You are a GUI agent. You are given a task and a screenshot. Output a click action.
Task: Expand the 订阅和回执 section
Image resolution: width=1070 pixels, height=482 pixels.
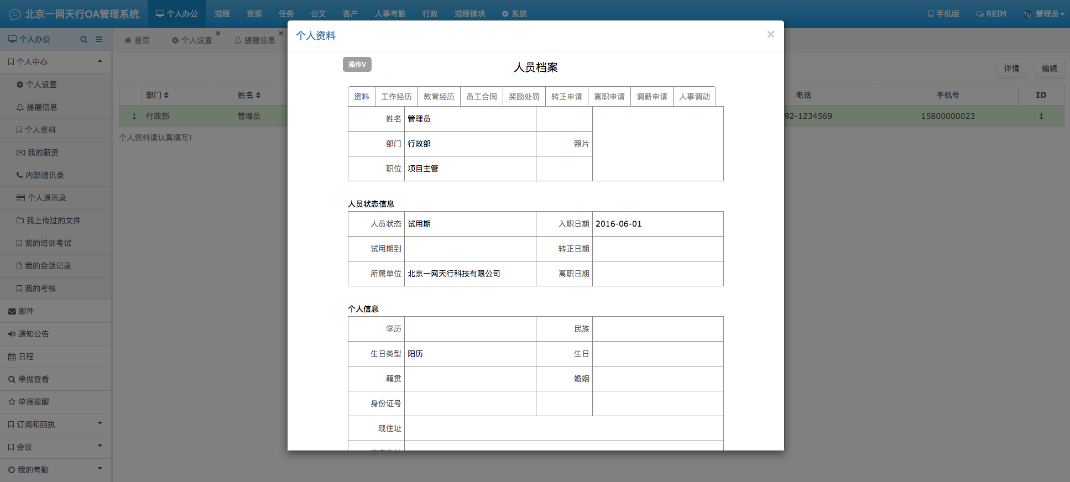coord(55,425)
